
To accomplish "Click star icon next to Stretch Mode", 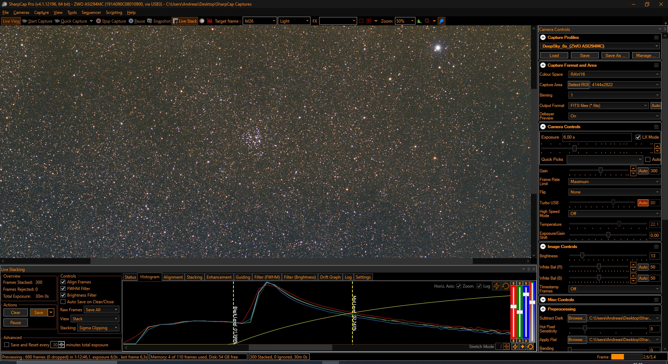I will (523, 347).
